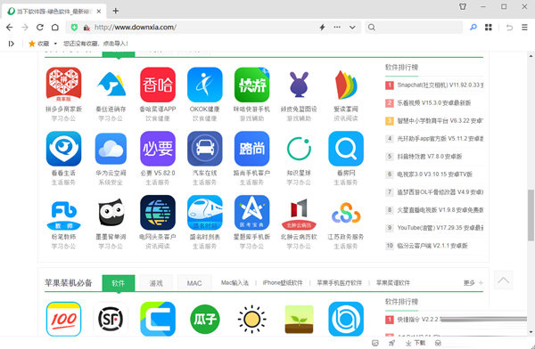535x349 pixels.
Task: Open the favorites dropdown arrow
Action: click(55, 44)
